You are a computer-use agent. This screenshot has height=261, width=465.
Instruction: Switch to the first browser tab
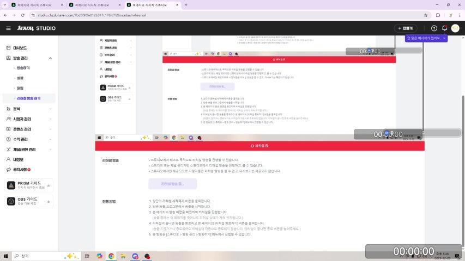coord(37,5)
